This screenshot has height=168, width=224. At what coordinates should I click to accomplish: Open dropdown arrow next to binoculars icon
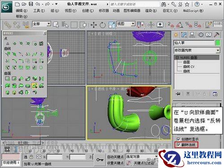click(168, 4)
